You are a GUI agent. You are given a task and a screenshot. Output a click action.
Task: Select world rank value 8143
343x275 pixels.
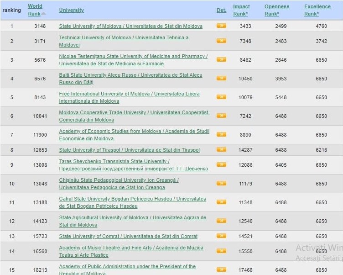40,97
